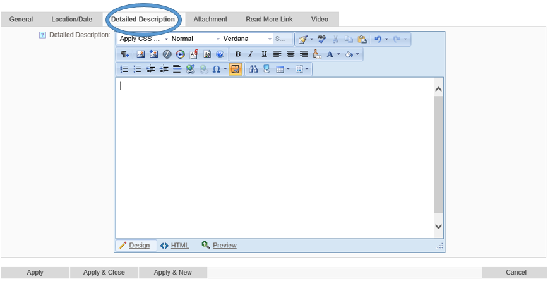Open the Document Manager paperclip icon
The image size is (550, 286).
(x=194, y=54)
